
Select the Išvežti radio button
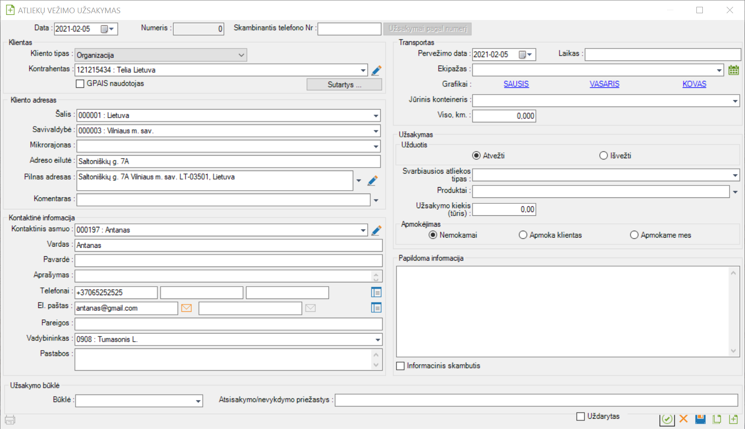coord(604,156)
